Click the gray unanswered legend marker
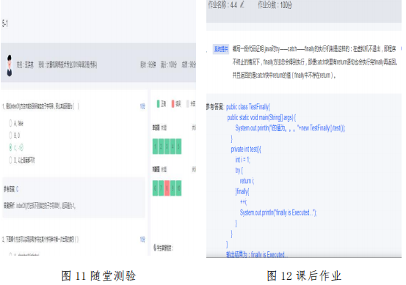 coord(188,103)
